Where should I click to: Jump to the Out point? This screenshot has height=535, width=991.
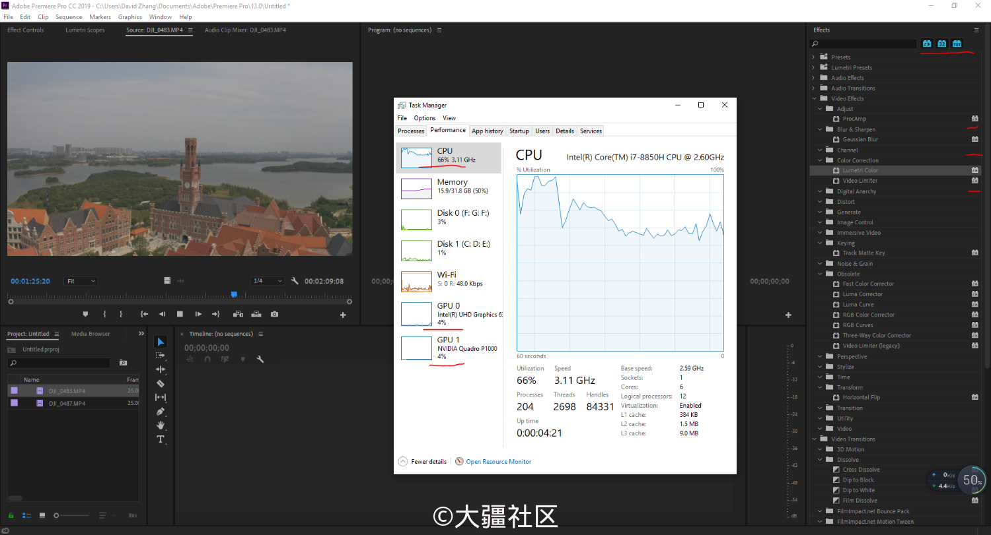click(215, 314)
